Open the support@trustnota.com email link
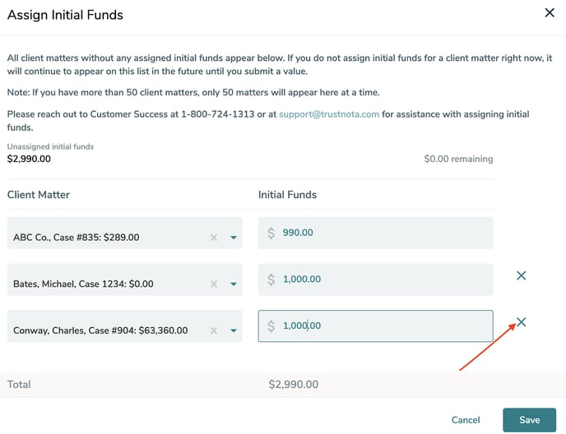 point(329,114)
